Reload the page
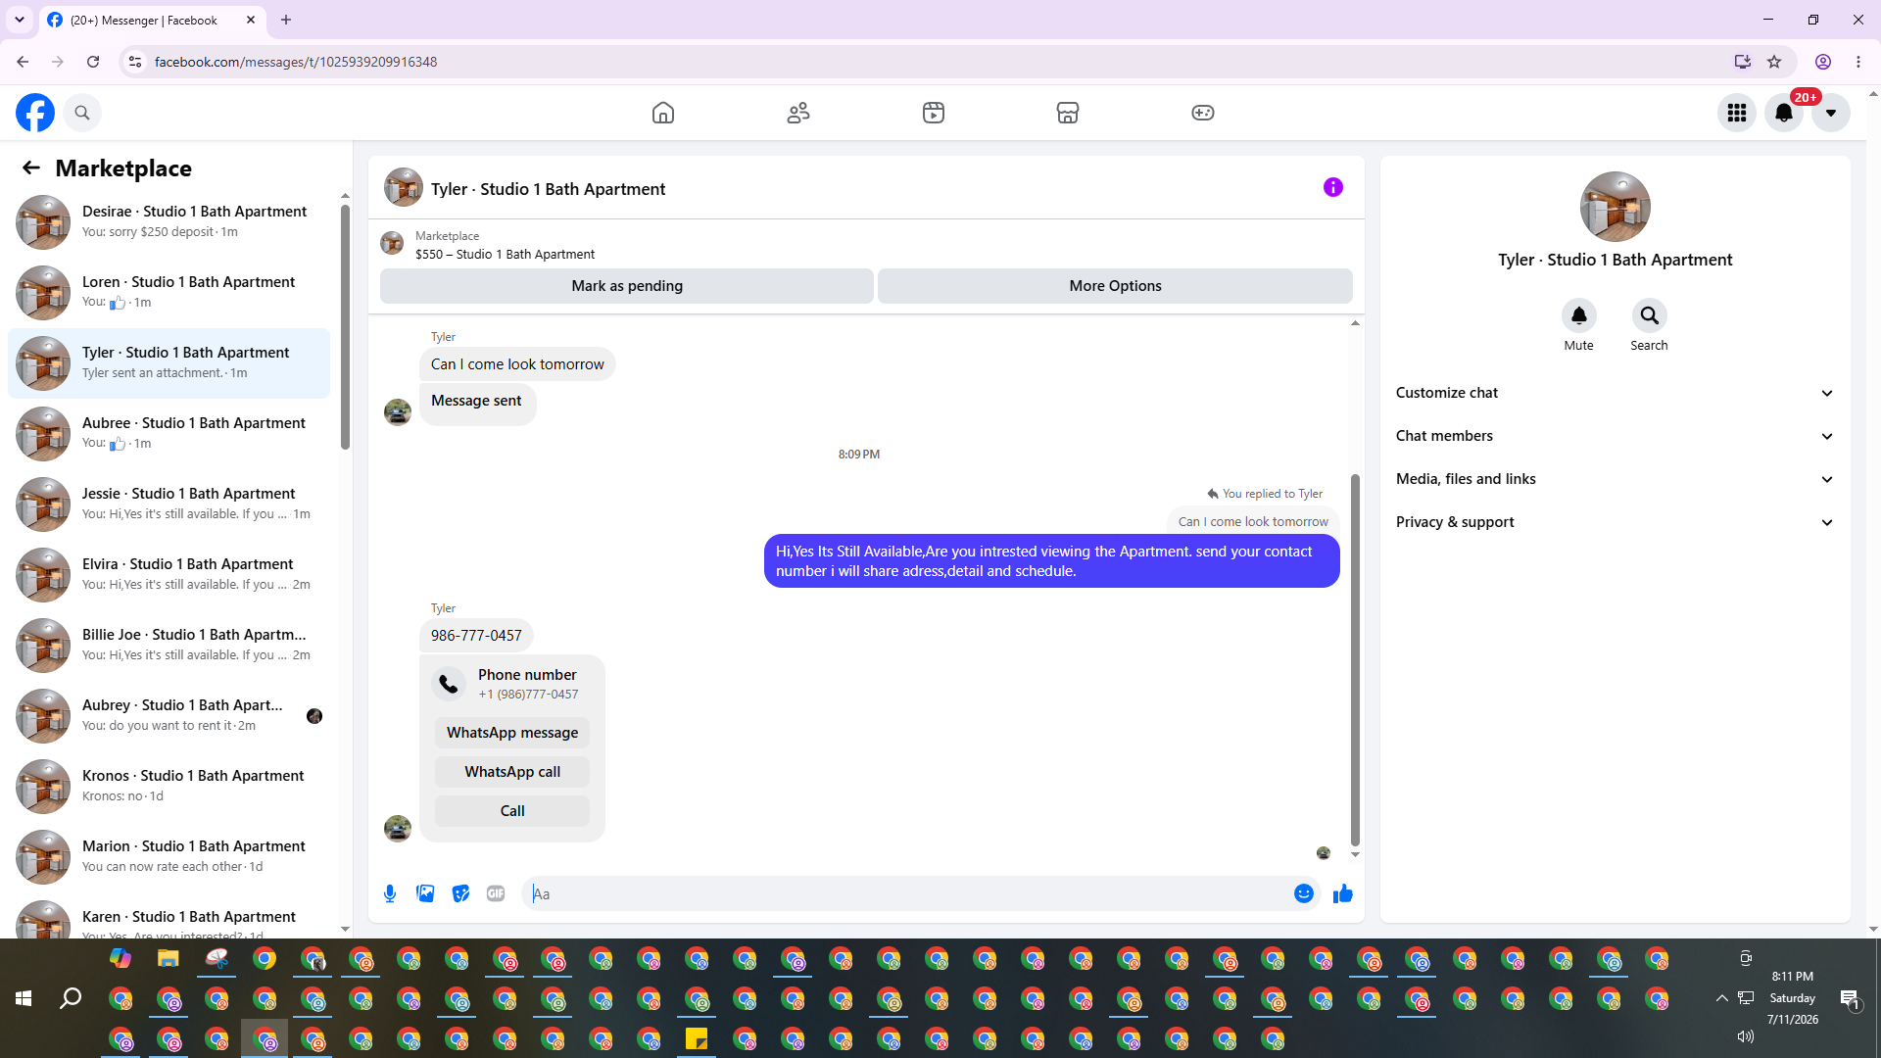Screen dimensions: 1881x1058 tap(93, 62)
